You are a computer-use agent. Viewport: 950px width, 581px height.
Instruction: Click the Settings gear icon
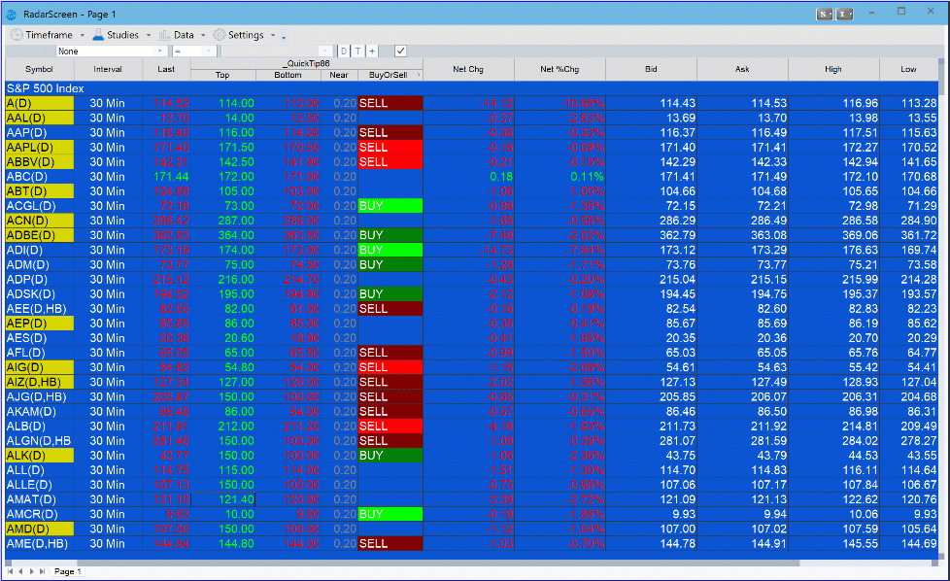click(x=220, y=35)
